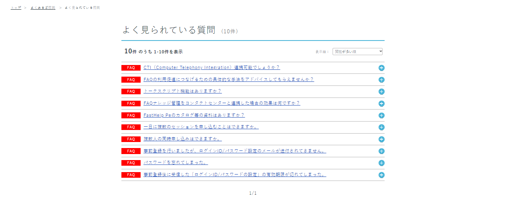Click plus icon for 複数人の同時申し込み question

(381, 139)
